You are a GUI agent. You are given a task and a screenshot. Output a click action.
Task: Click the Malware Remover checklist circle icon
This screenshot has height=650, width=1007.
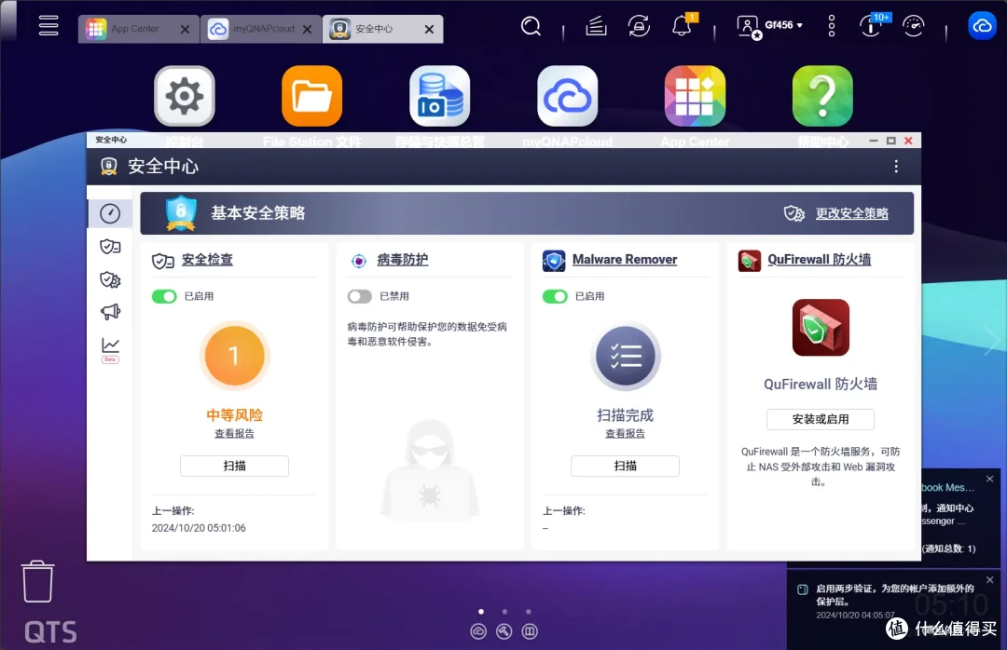625,356
